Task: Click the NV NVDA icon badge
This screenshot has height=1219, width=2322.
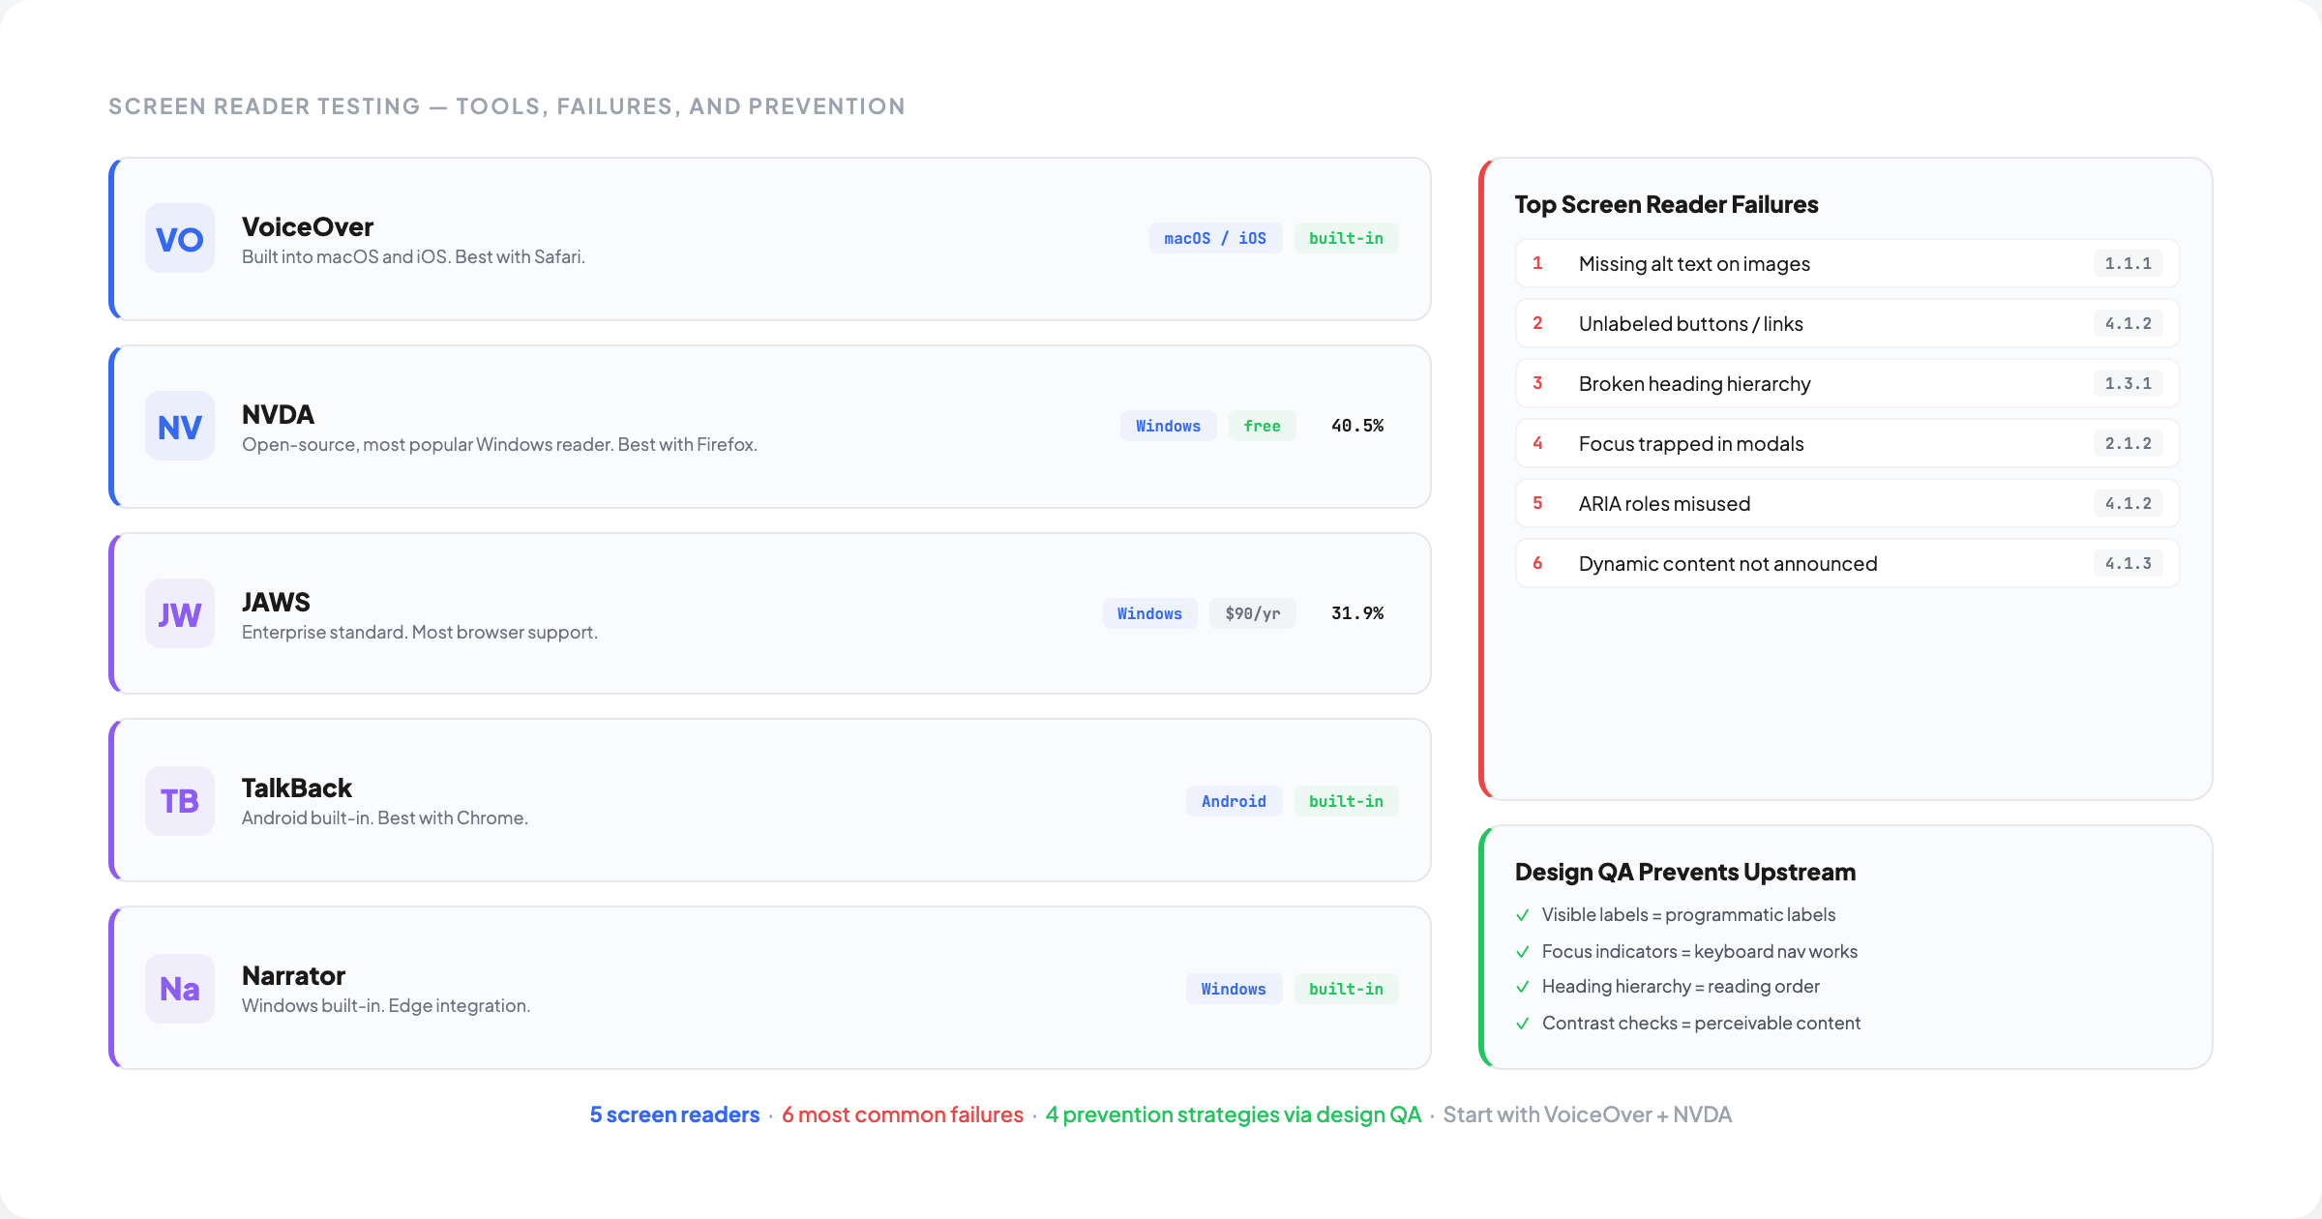Action: [180, 426]
